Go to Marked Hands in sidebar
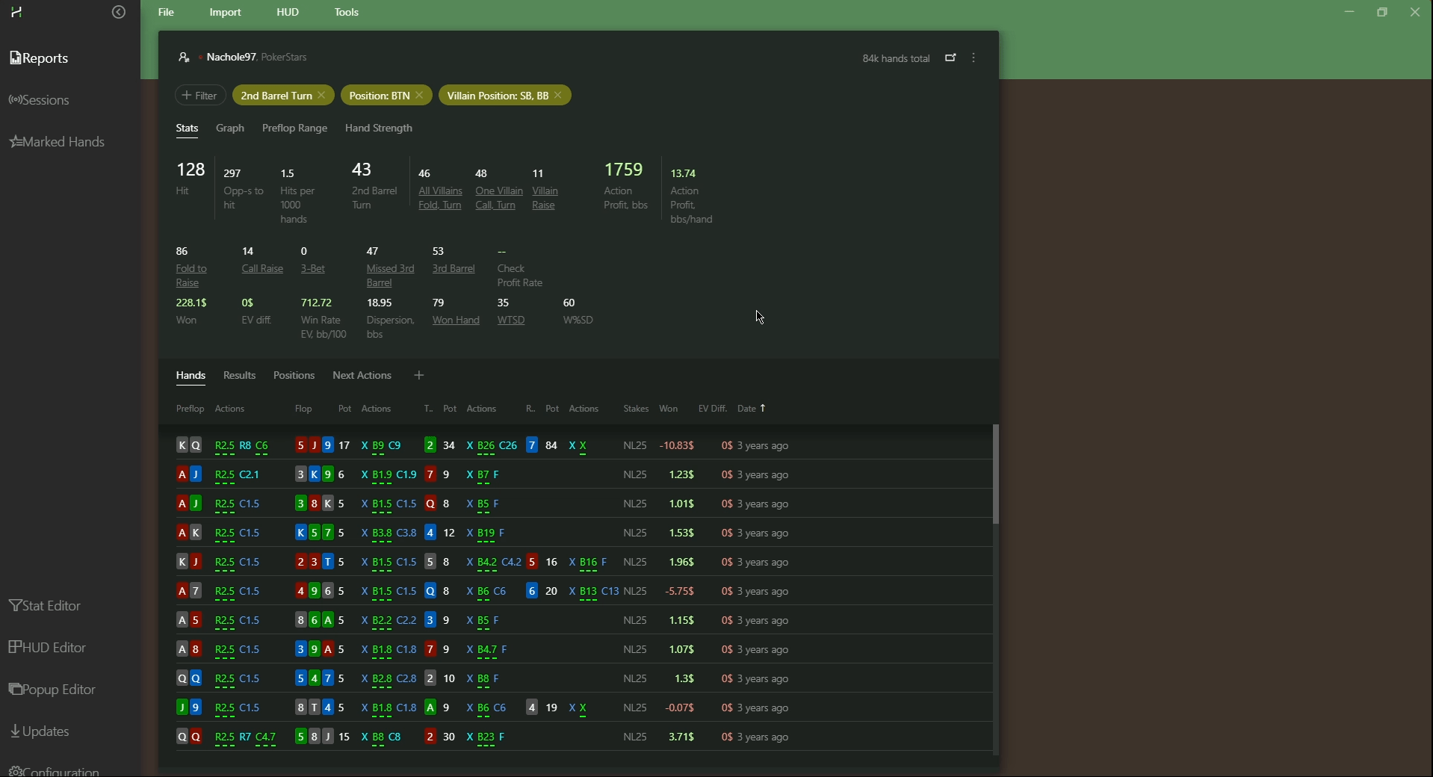Screen dimensions: 1433x777 (x=58, y=142)
